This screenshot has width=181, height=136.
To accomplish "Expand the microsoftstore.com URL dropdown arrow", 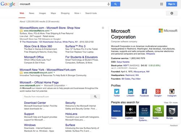I will point(51,31).
